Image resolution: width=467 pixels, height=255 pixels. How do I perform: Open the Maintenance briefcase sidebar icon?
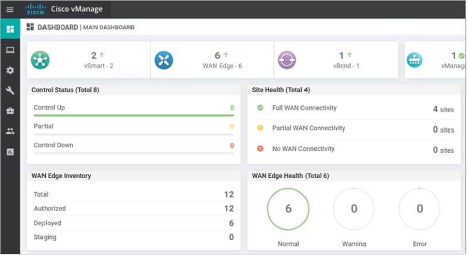pos(10,111)
